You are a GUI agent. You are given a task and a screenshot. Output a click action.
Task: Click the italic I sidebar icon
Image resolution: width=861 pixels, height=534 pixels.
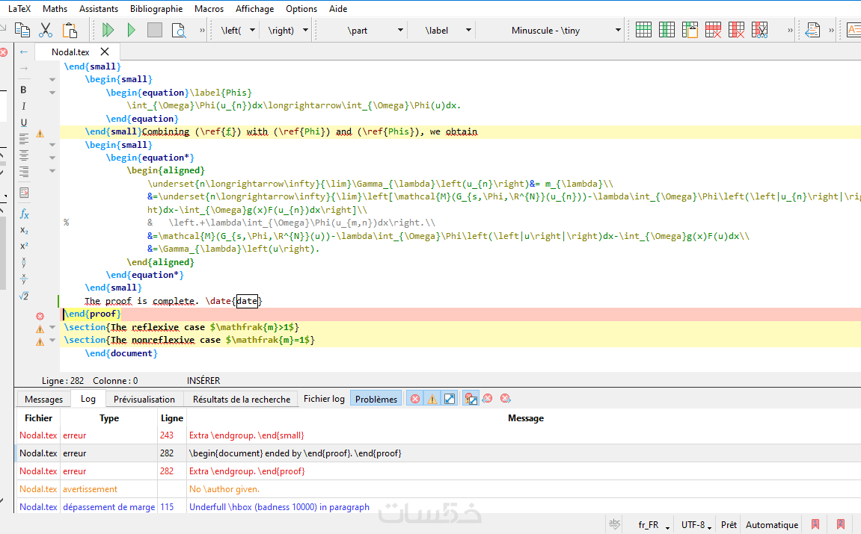(24, 107)
